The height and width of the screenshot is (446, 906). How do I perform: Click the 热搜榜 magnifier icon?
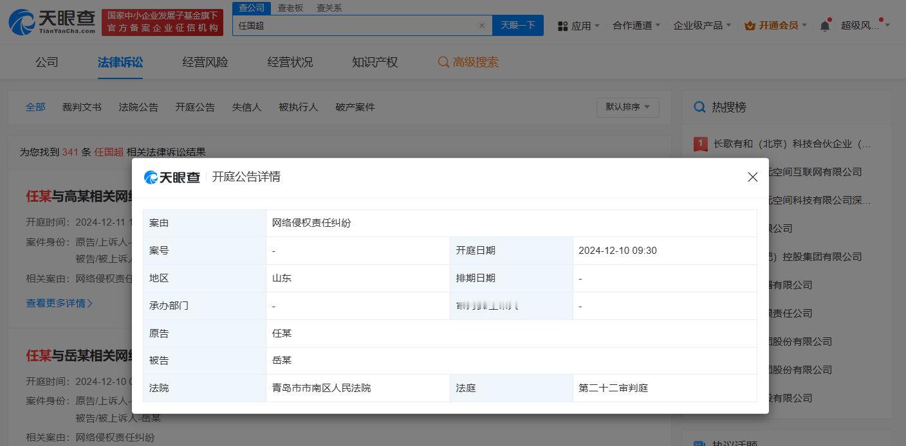(x=699, y=107)
